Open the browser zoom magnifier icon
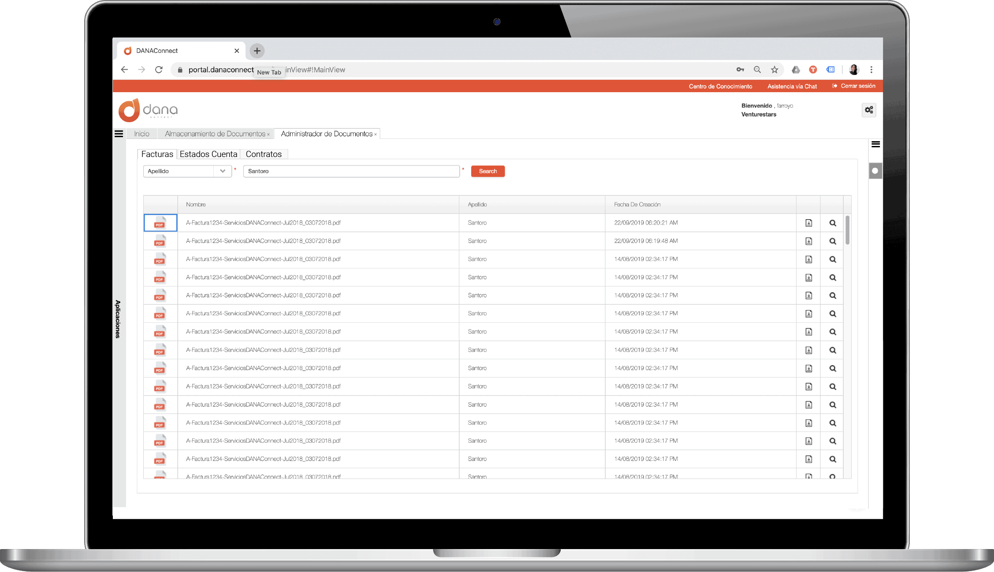994x572 pixels. coord(757,70)
